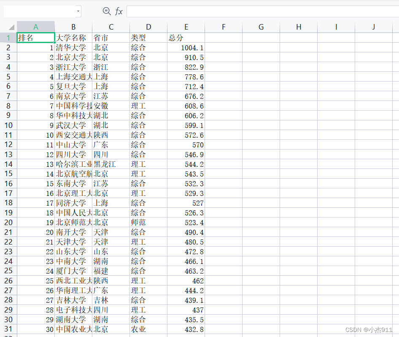The width and height of the screenshot is (399, 337).
Task: Select the cell '吉林大学'
Action: [x=73, y=300]
